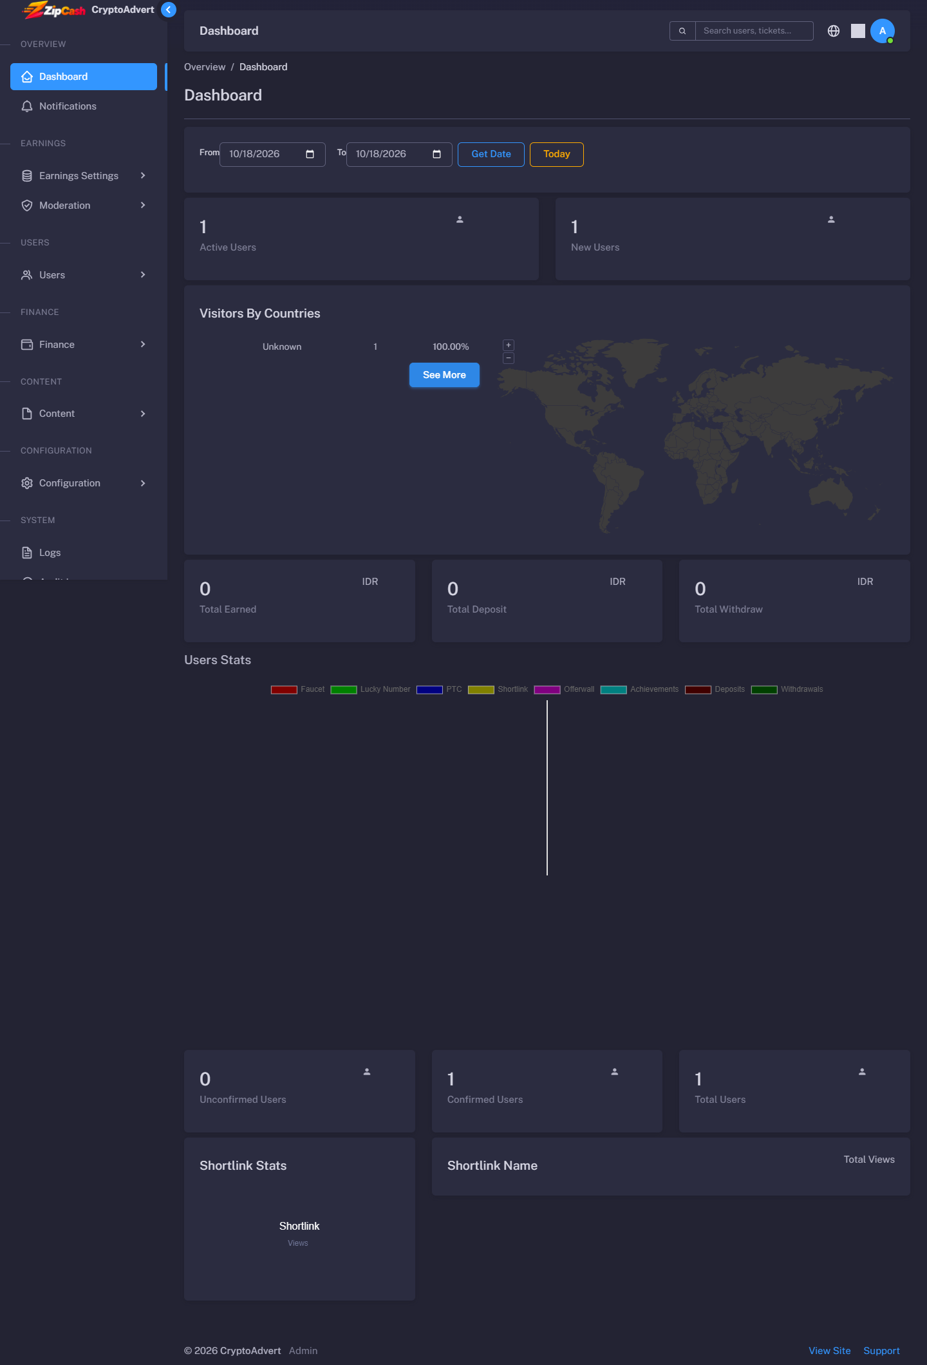Click the Get Date button
This screenshot has width=927, height=1365.
pyautogui.click(x=491, y=155)
